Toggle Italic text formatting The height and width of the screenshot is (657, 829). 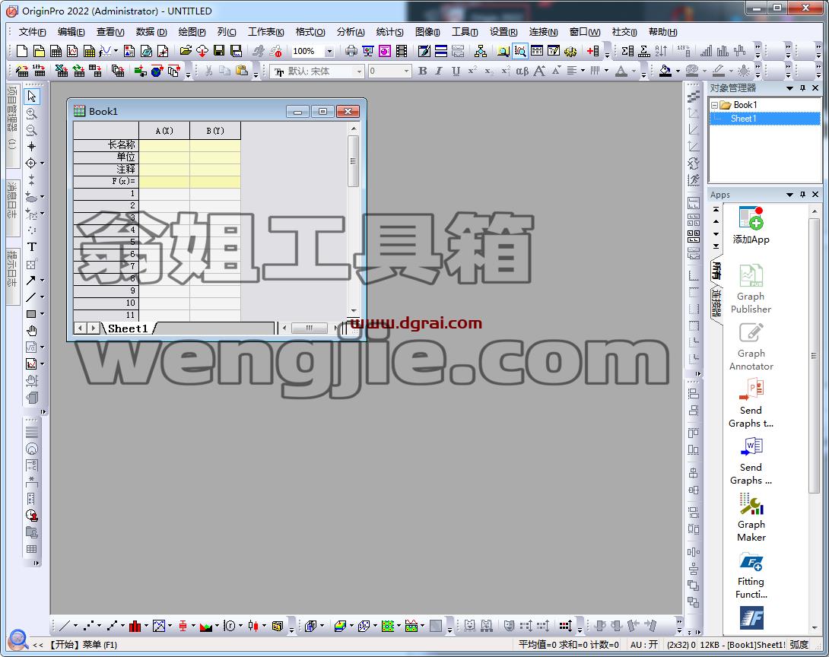point(438,71)
